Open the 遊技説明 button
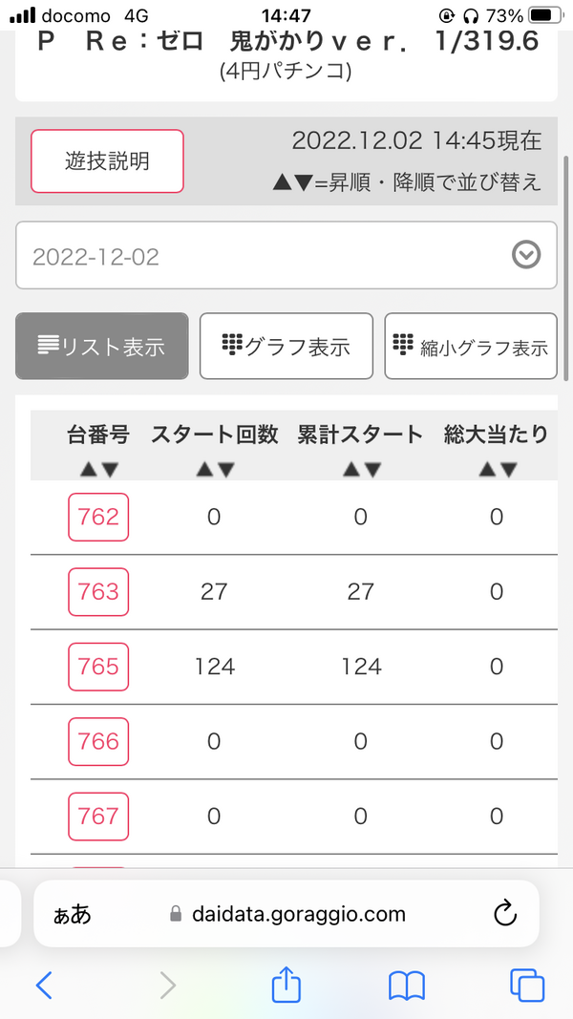Viewport: 573px width, 1019px height. tap(107, 161)
